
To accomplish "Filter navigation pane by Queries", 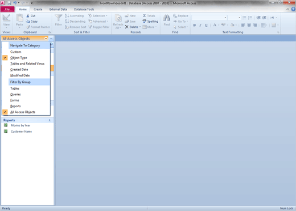I will (x=15, y=94).
